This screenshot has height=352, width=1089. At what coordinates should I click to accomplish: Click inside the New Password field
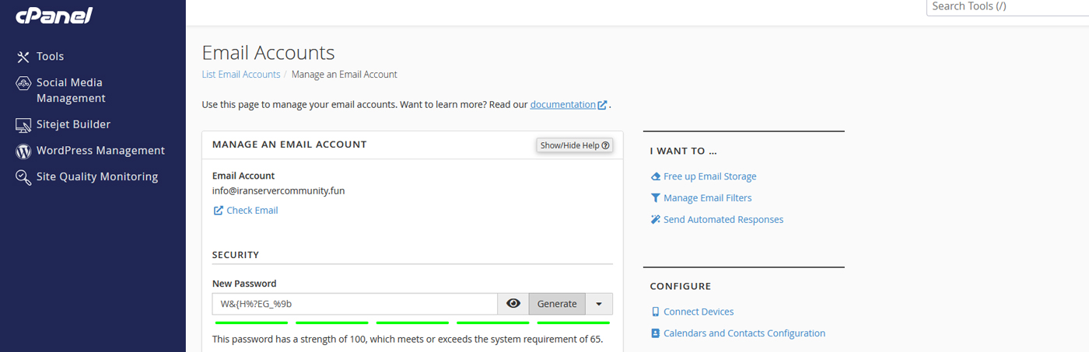tap(355, 304)
